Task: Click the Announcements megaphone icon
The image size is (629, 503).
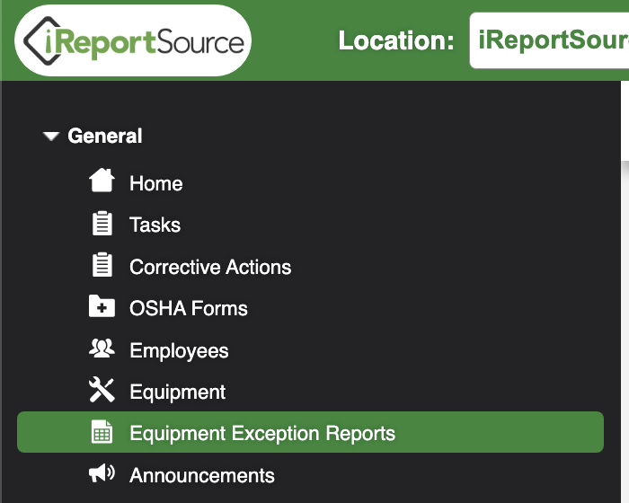Action: pyautogui.click(x=102, y=473)
